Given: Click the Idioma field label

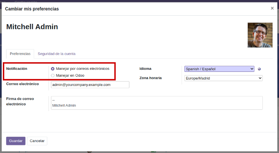Looking at the screenshot, I should click(x=146, y=69).
